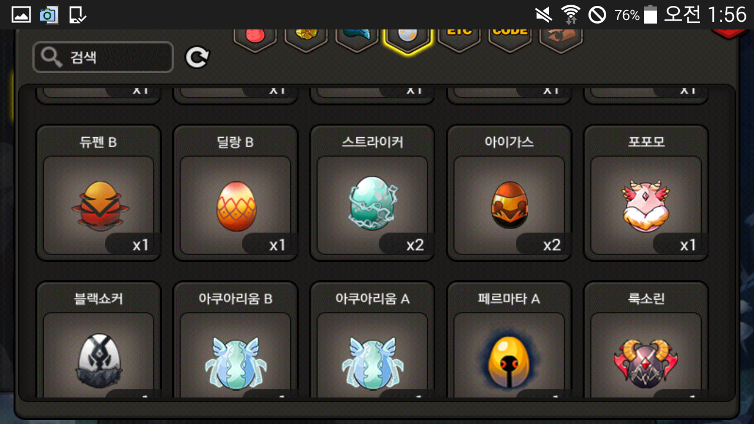Choose the 페르마타 A golden egg
Image resolution: width=754 pixels, height=424 pixels.
pyautogui.click(x=509, y=340)
